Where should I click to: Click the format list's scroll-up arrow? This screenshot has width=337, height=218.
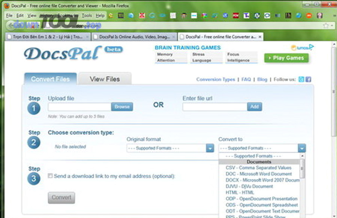point(302,156)
